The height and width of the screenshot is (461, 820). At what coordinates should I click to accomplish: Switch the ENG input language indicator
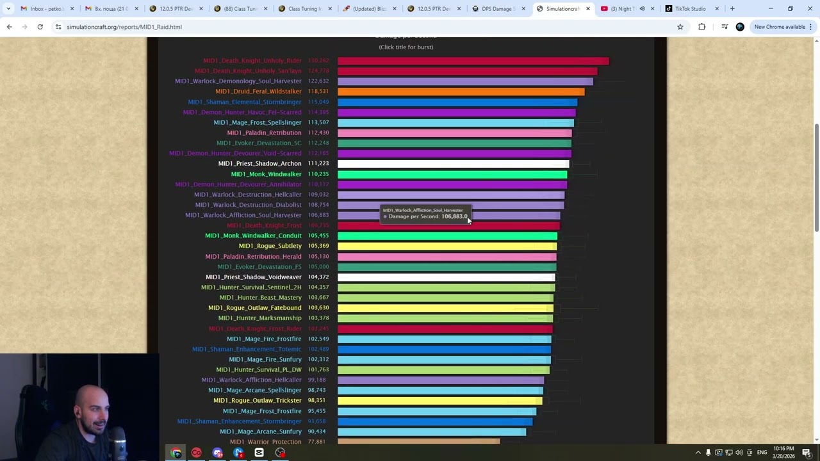coord(762,453)
